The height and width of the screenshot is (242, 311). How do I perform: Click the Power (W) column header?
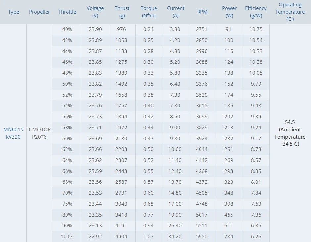coord(229,12)
